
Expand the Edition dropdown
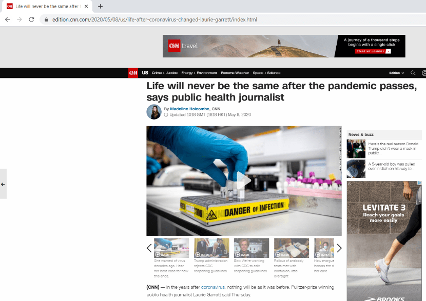(396, 73)
